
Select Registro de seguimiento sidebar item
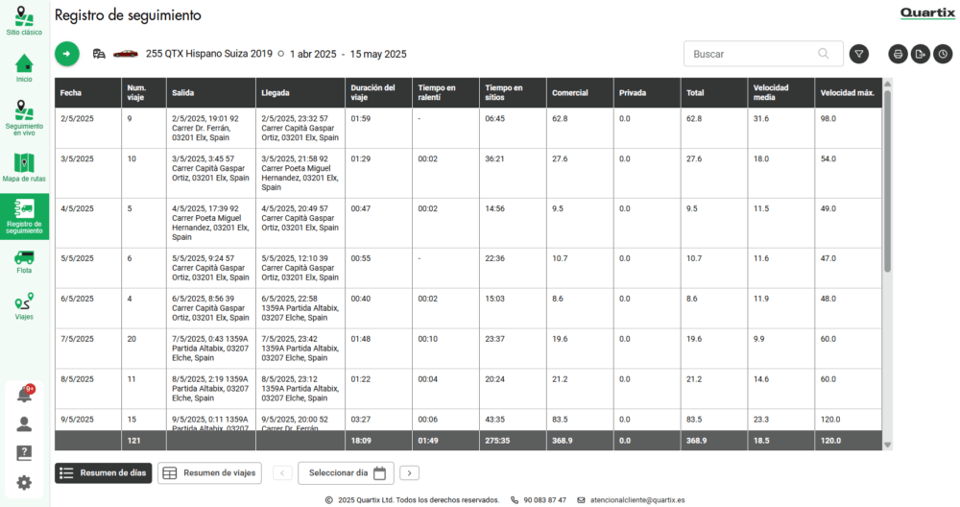25,217
